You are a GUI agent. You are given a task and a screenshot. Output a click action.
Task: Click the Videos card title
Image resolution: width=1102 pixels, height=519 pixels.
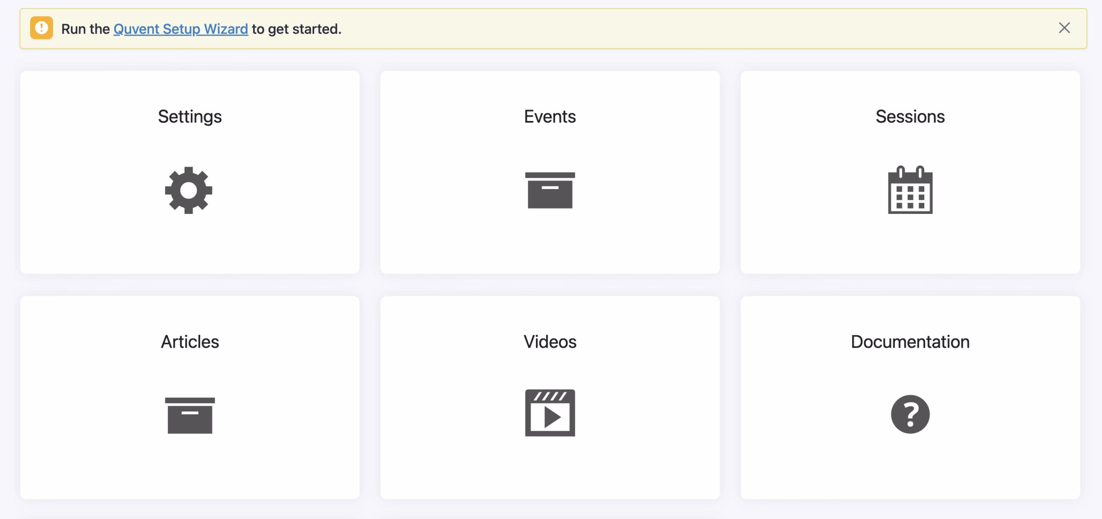550,342
